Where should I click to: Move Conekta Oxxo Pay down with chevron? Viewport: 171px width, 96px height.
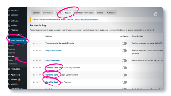pyautogui.click(x=40, y=68)
